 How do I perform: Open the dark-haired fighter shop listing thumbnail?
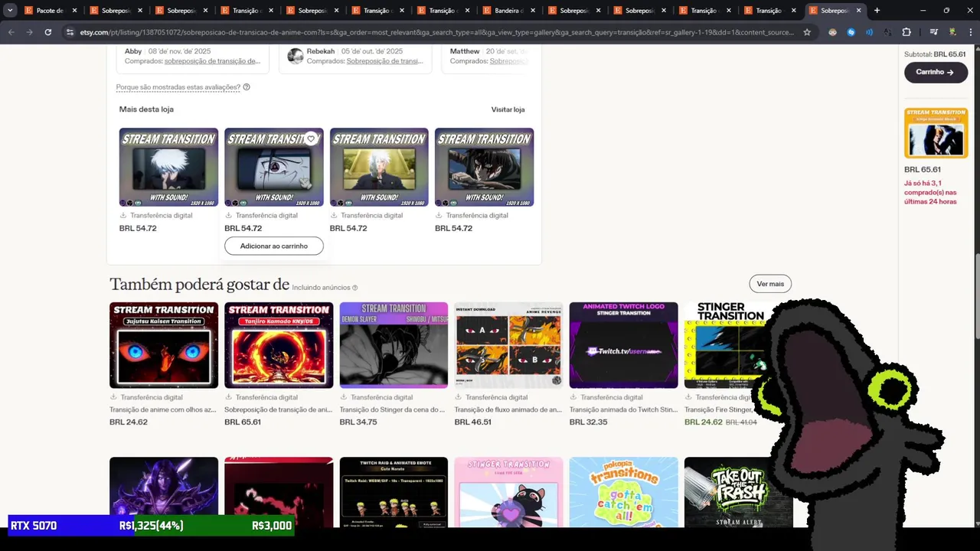pos(484,167)
